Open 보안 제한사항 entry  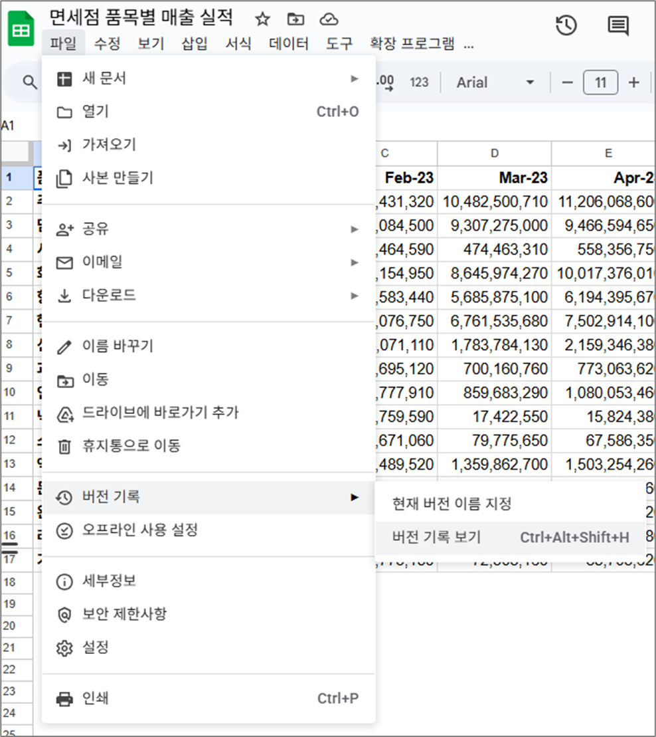[208, 614]
